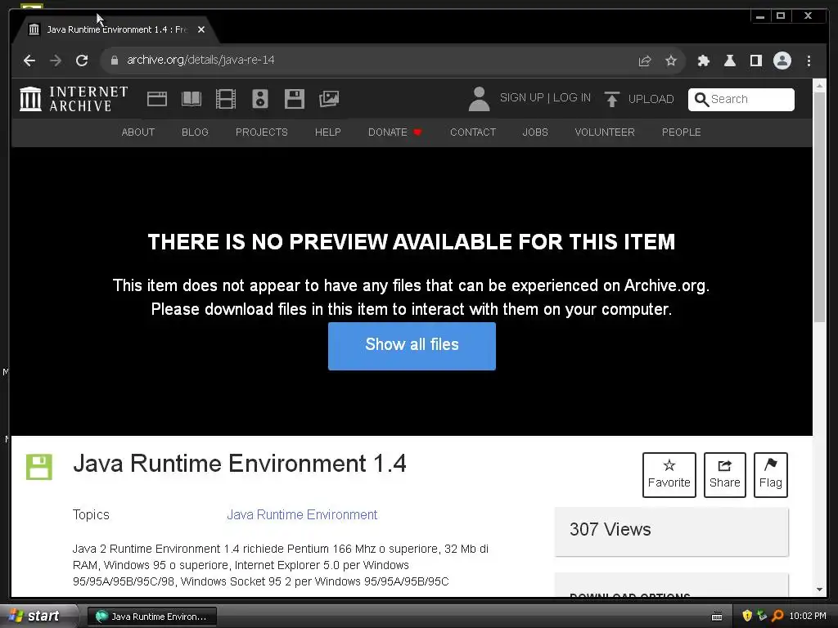Viewport: 838px width, 628px height.
Task: Click the upload arrow icon
Action: pos(612,99)
